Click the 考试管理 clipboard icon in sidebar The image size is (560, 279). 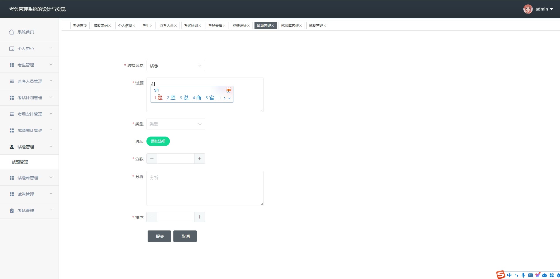pos(12,211)
